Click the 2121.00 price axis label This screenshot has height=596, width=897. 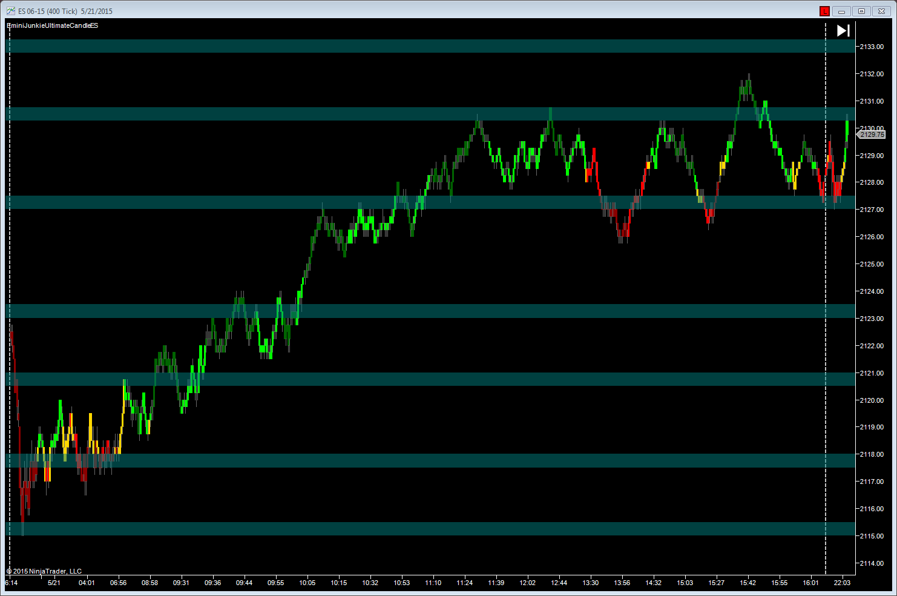pyautogui.click(x=872, y=373)
